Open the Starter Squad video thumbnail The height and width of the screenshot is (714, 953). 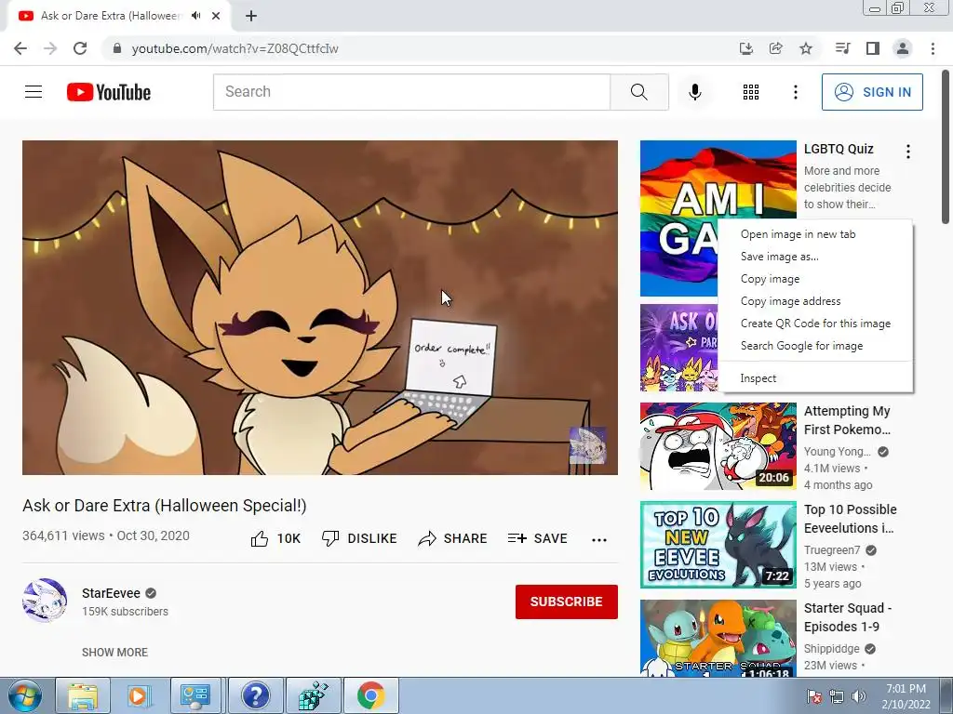(x=718, y=638)
